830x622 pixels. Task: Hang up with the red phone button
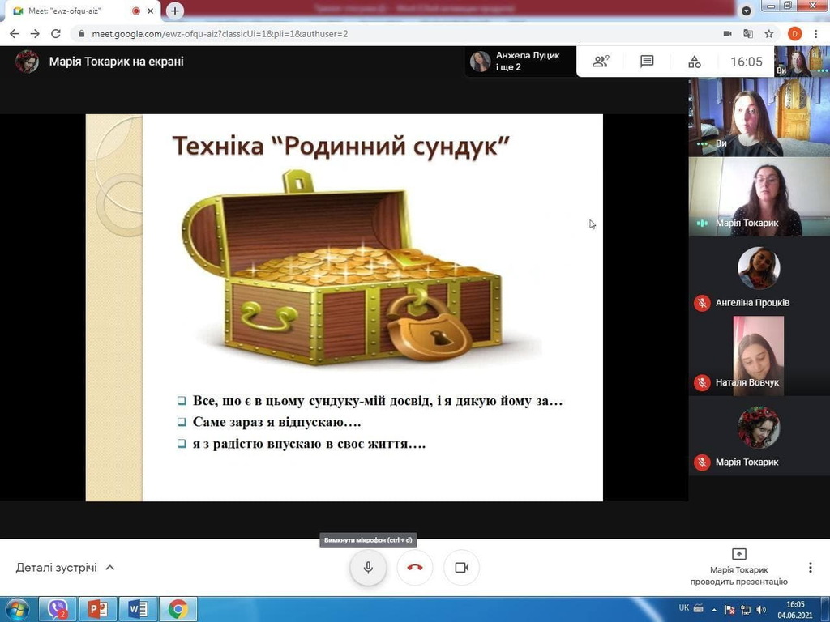[x=415, y=568]
